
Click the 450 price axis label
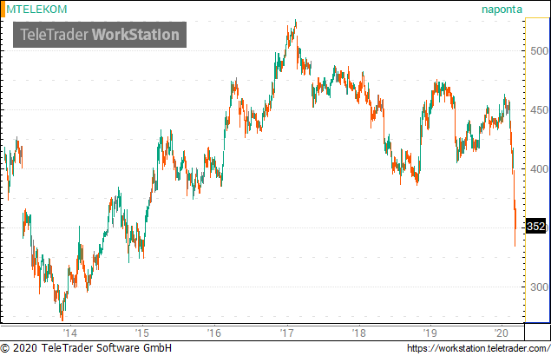click(x=539, y=110)
